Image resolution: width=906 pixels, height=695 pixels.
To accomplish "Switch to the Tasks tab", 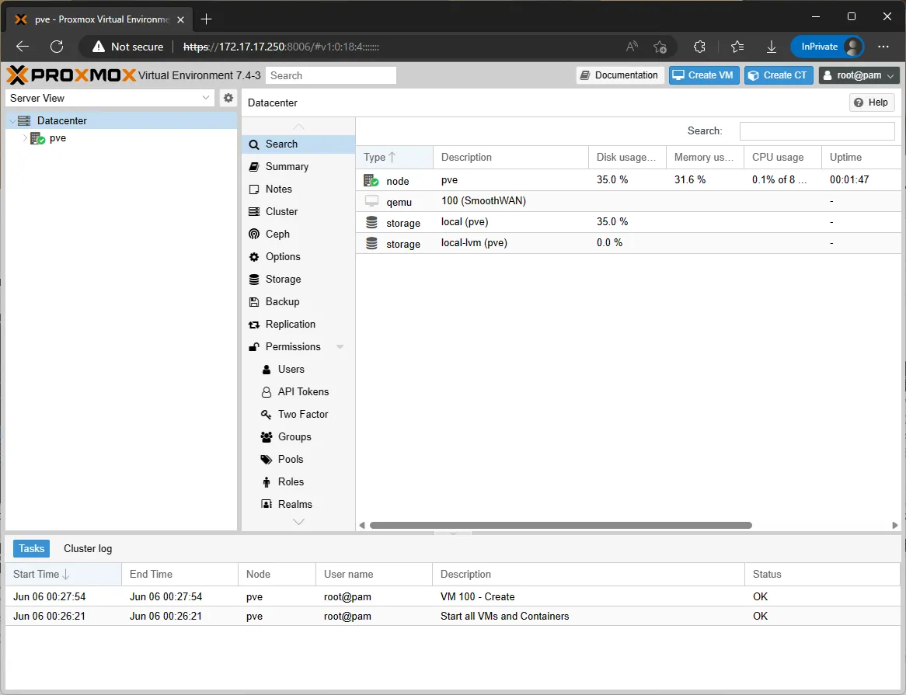I will [31, 548].
